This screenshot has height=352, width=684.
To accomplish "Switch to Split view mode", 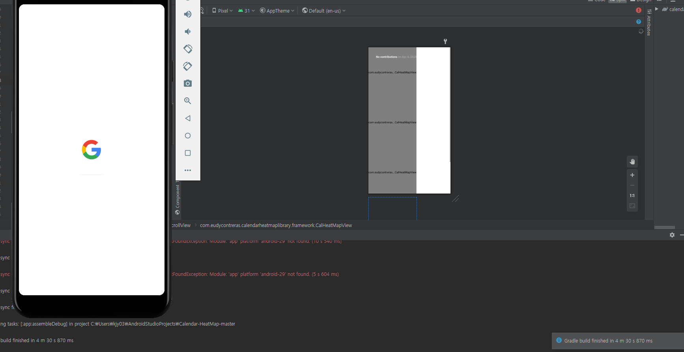I will tap(617, 1).
